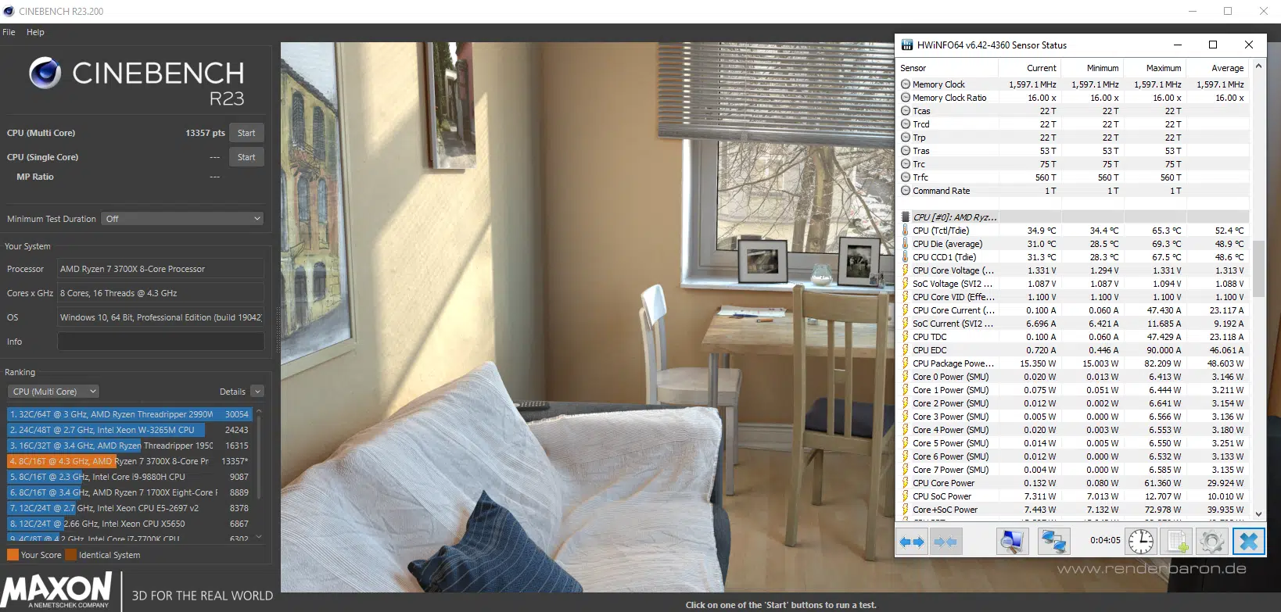Select ranking row 6, Ryzen 7 1700X
The image size is (1281, 612).
pyautogui.click(x=129, y=492)
